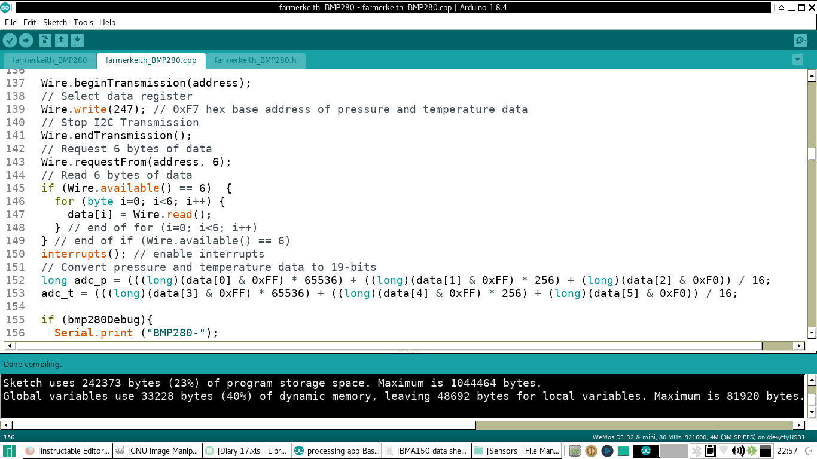
Task: Click the Arduino icon in the title bar
Action: pos(5,7)
